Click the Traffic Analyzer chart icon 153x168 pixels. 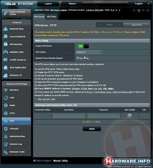tap(5, 60)
